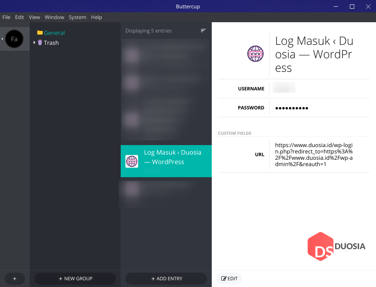Open the View menu
Screen dimensions: 376x287
[x=34, y=17]
